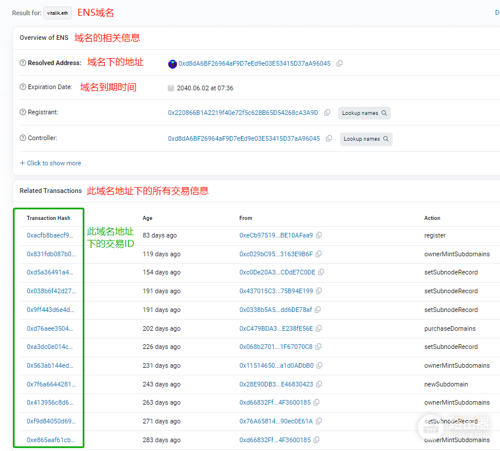
Task: Copy From address 0x76A65814...90ec0E61A
Action: (x=318, y=421)
